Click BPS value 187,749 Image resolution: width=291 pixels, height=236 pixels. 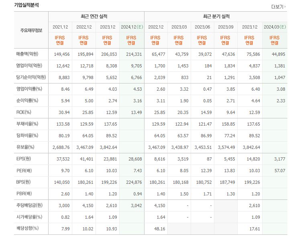click(227, 183)
